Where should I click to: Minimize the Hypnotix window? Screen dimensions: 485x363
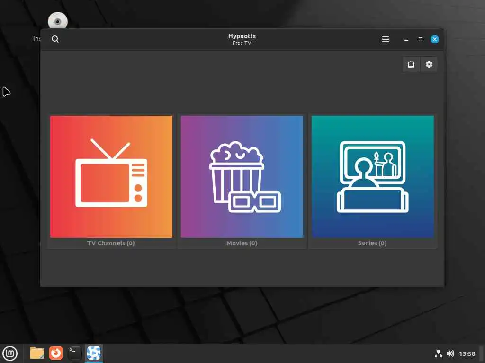tap(406, 39)
